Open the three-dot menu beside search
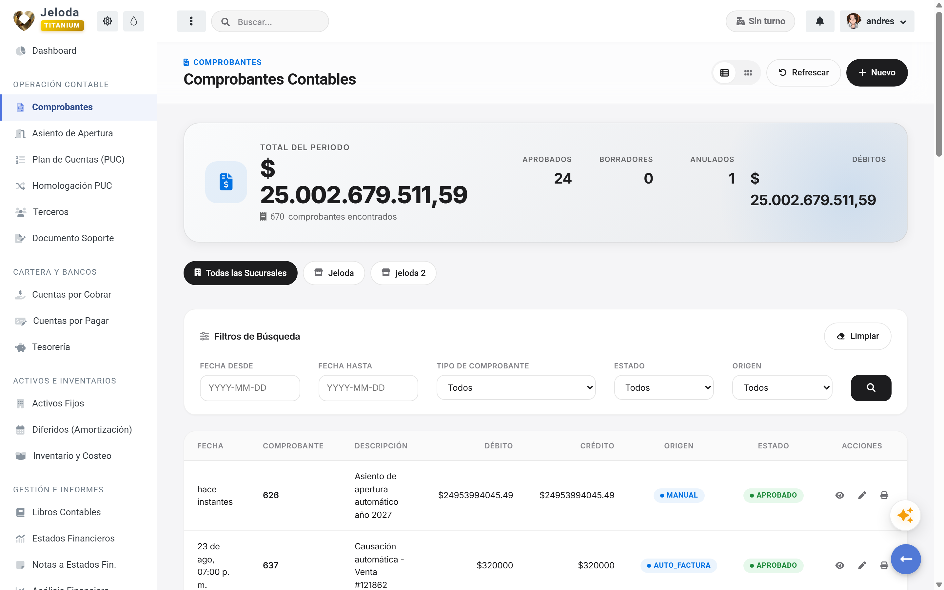 pos(191,21)
